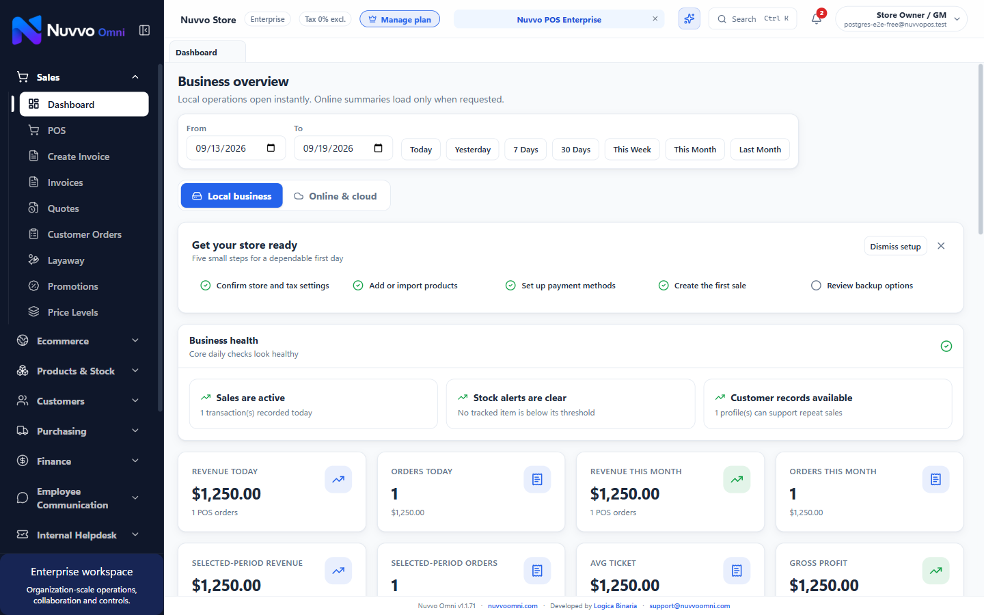Close the Nuvvo POS Enterprise banner
984x615 pixels.
pyautogui.click(x=655, y=19)
